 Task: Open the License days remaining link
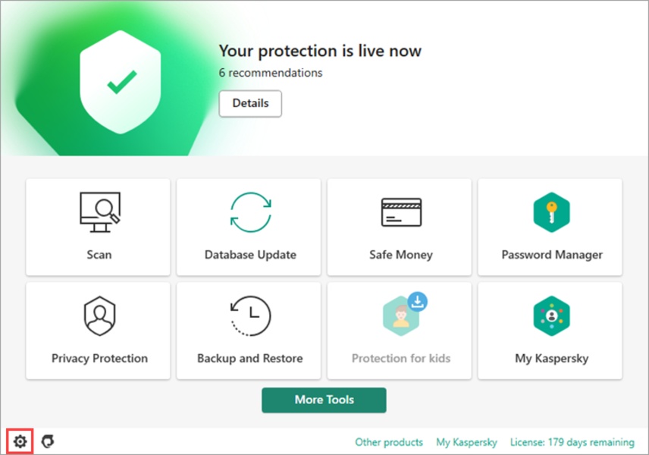click(x=572, y=442)
